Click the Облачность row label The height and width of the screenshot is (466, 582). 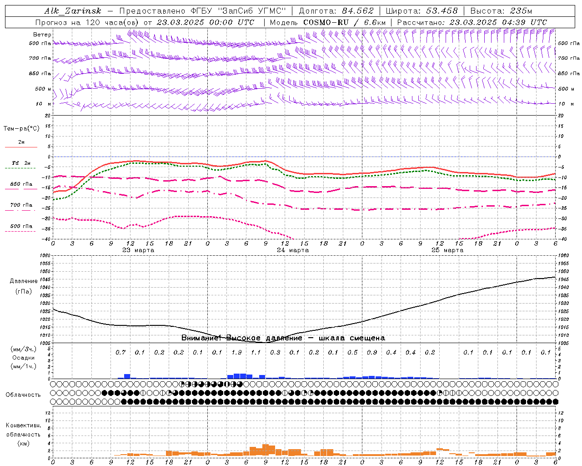pos(23,395)
